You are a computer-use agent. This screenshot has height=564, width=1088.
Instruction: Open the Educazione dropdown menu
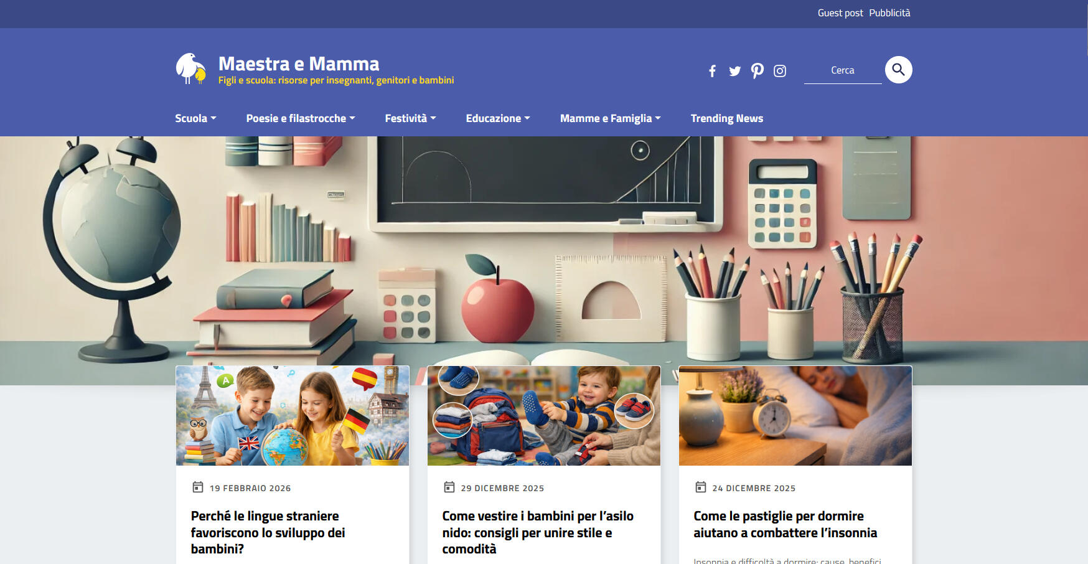(x=498, y=118)
